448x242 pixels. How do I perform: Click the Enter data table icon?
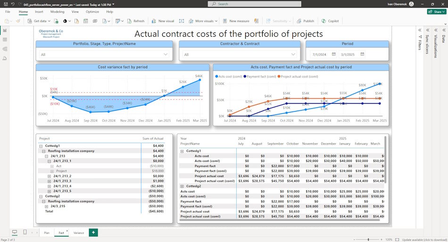tap(86, 21)
